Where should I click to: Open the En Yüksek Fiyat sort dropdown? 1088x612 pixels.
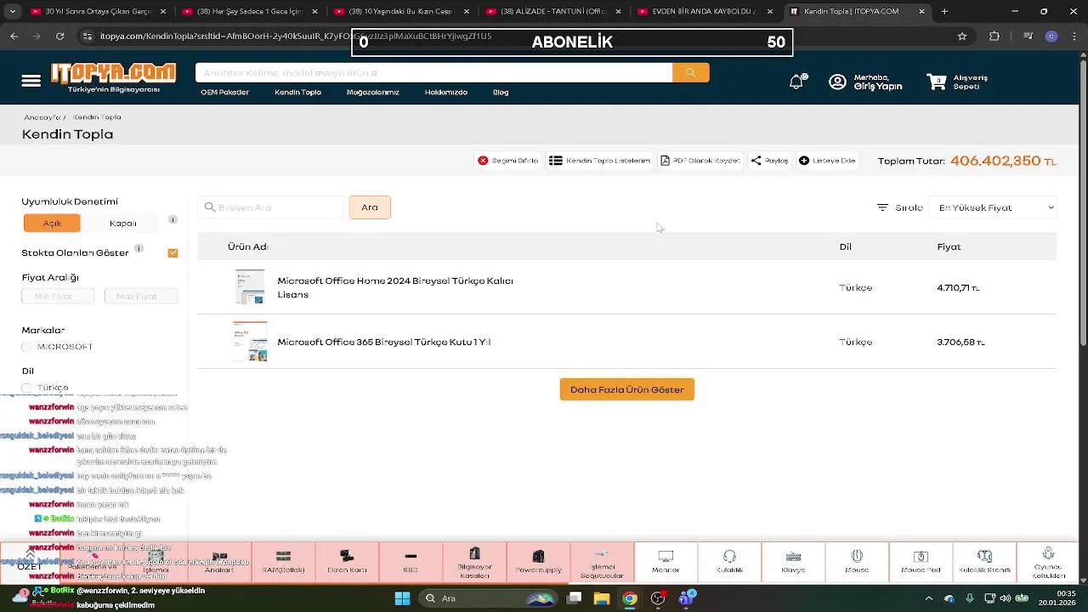click(994, 207)
